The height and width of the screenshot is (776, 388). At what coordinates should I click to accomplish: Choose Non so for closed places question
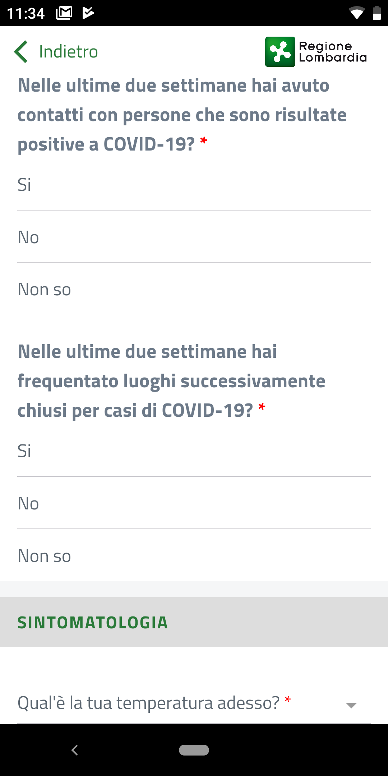[194, 556]
